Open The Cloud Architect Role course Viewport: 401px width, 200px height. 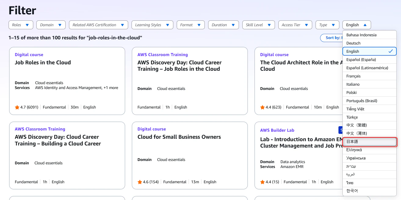[301, 66]
